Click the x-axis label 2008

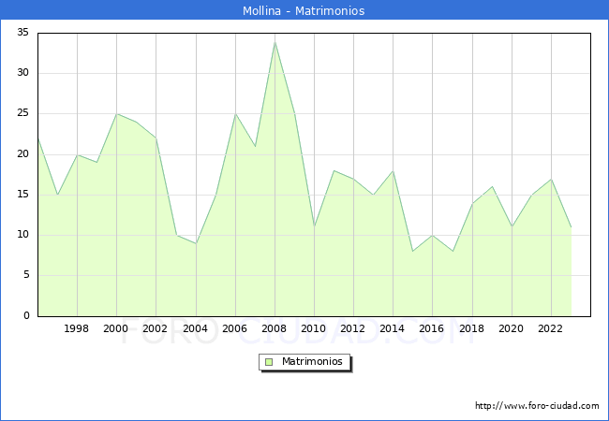274,328
